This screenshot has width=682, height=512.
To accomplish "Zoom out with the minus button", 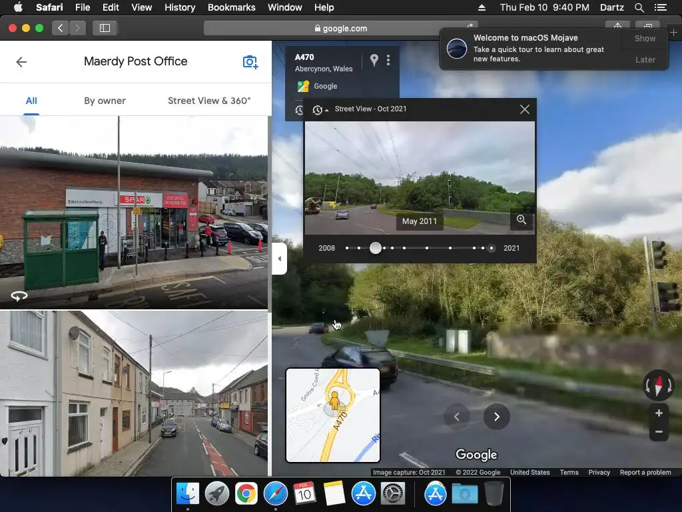I will tap(659, 432).
